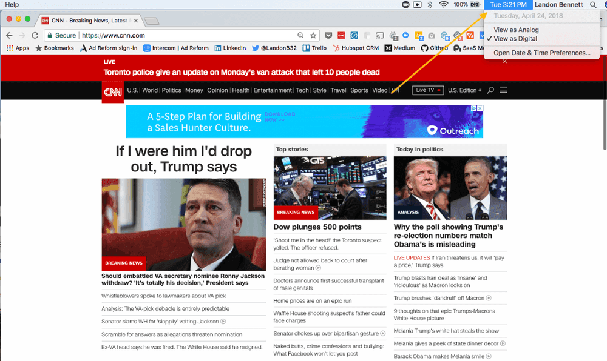Open the Pocket extension icon
Viewport: 607px width, 361px height.
tap(328, 36)
